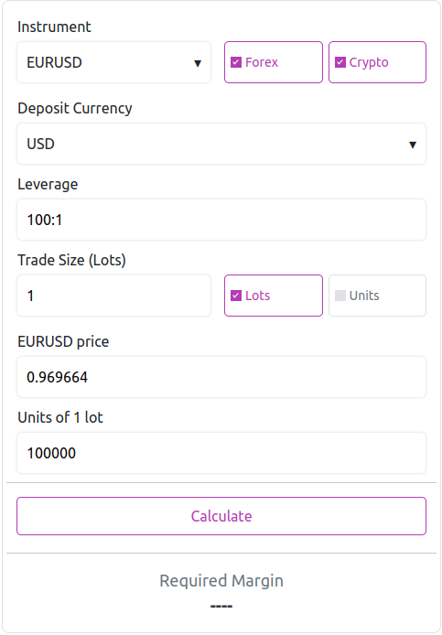Focus the Trade Size input containing 1

[x=113, y=296]
